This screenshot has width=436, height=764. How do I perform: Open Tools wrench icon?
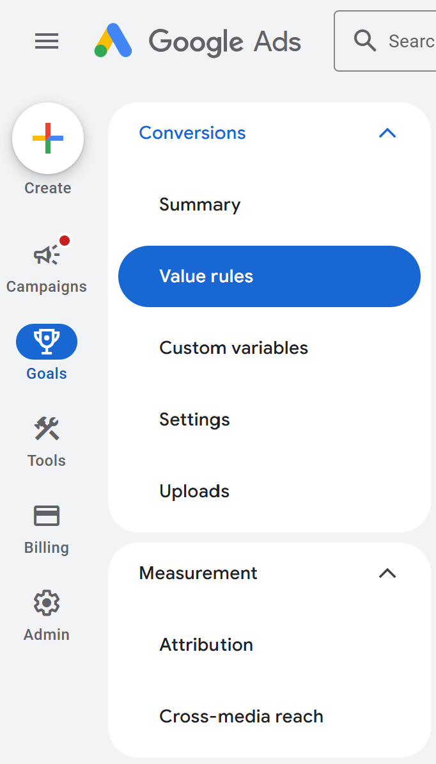click(x=47, y=429)
